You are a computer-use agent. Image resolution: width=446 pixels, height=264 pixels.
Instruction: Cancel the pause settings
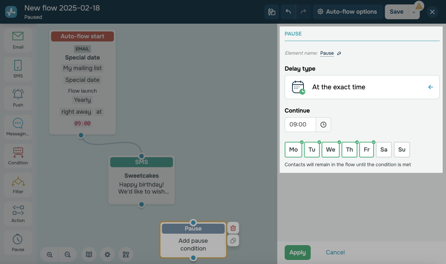coord(335,253)
